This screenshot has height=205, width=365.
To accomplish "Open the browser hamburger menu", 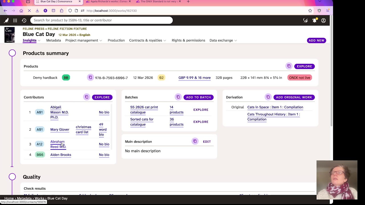I will click(x=328, y=11).
